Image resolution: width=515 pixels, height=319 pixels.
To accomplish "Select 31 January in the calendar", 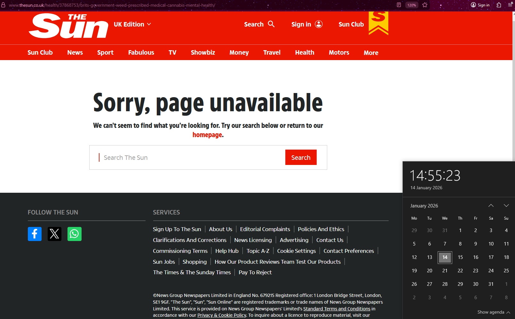I will (491, 284).
